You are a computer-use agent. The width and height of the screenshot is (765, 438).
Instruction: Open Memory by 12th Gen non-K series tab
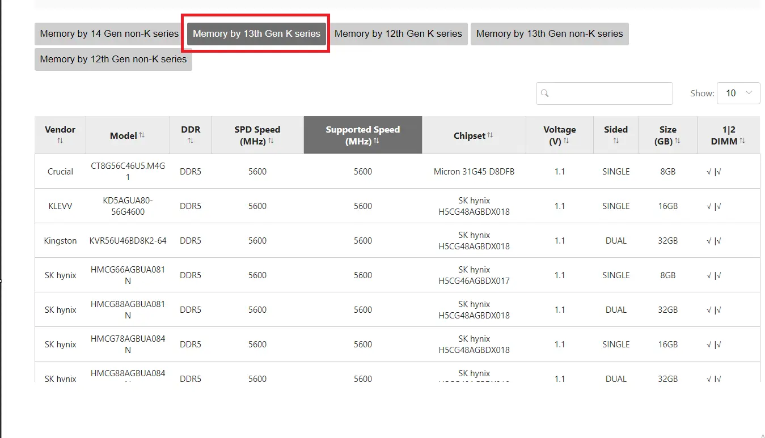113,59
